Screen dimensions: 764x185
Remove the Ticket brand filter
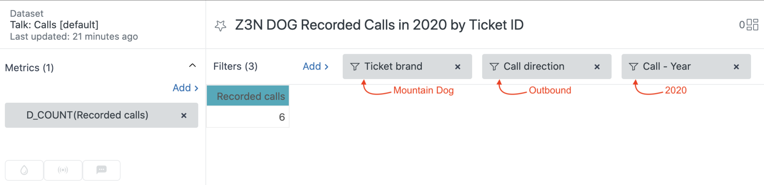[458, 67]
